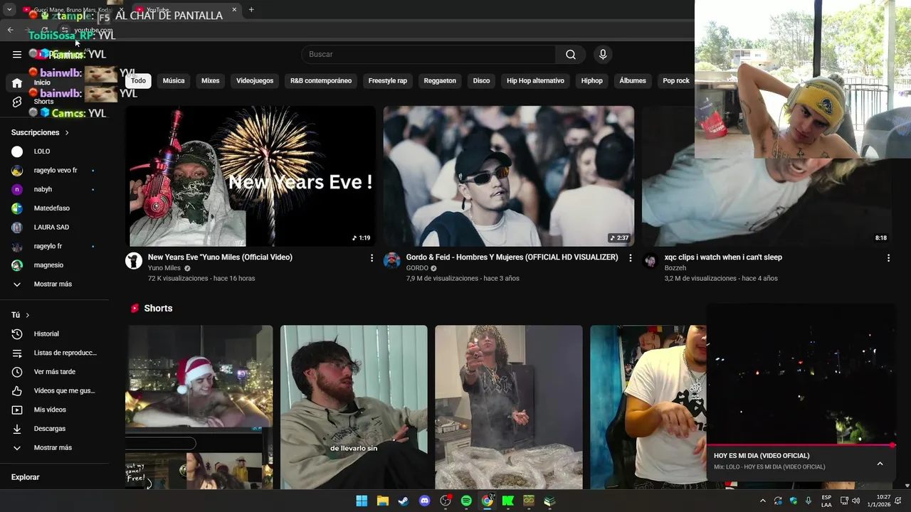Select the Disco filter chip
911x512 pixels.
481,81
